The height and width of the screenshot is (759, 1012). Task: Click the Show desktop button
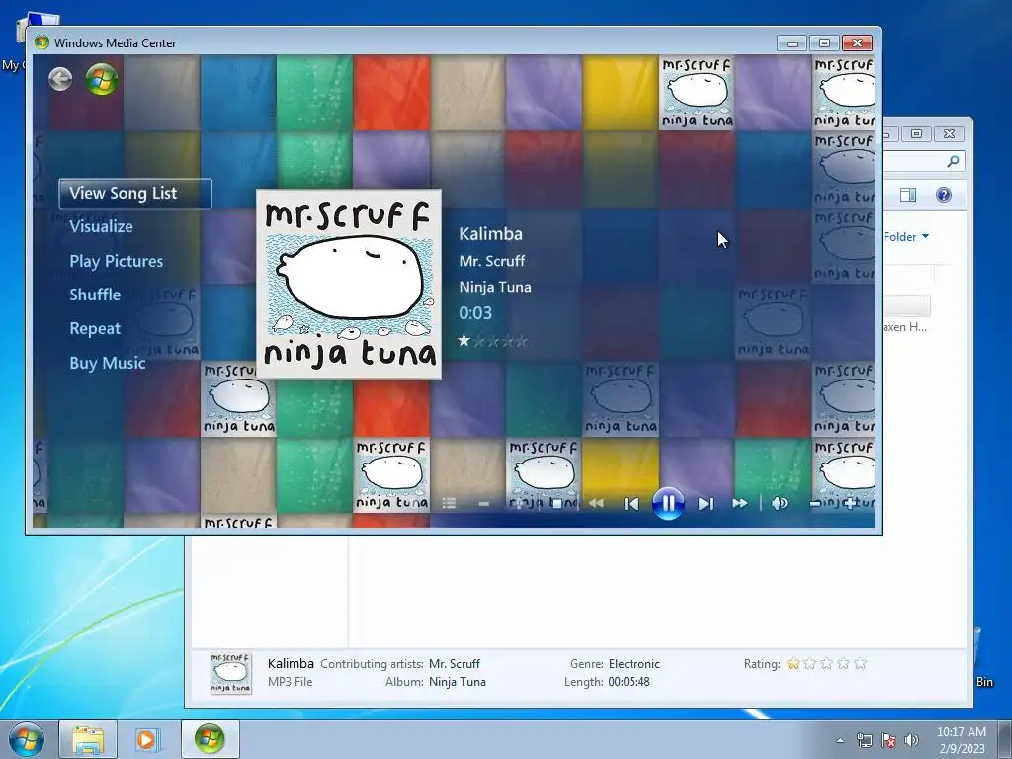(x=1007, y=739)
